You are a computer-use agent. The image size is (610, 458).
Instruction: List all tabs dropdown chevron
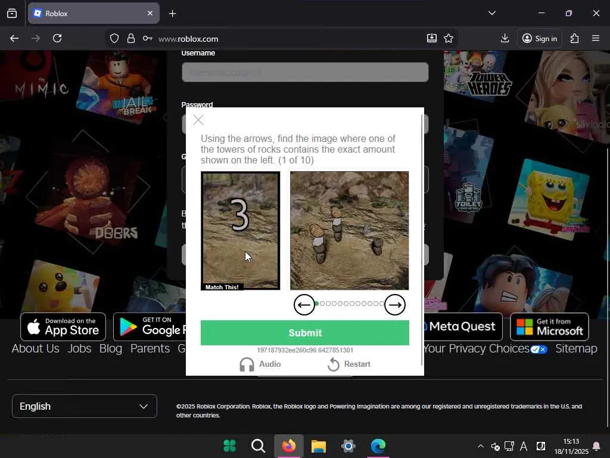(x=491, y=13)
